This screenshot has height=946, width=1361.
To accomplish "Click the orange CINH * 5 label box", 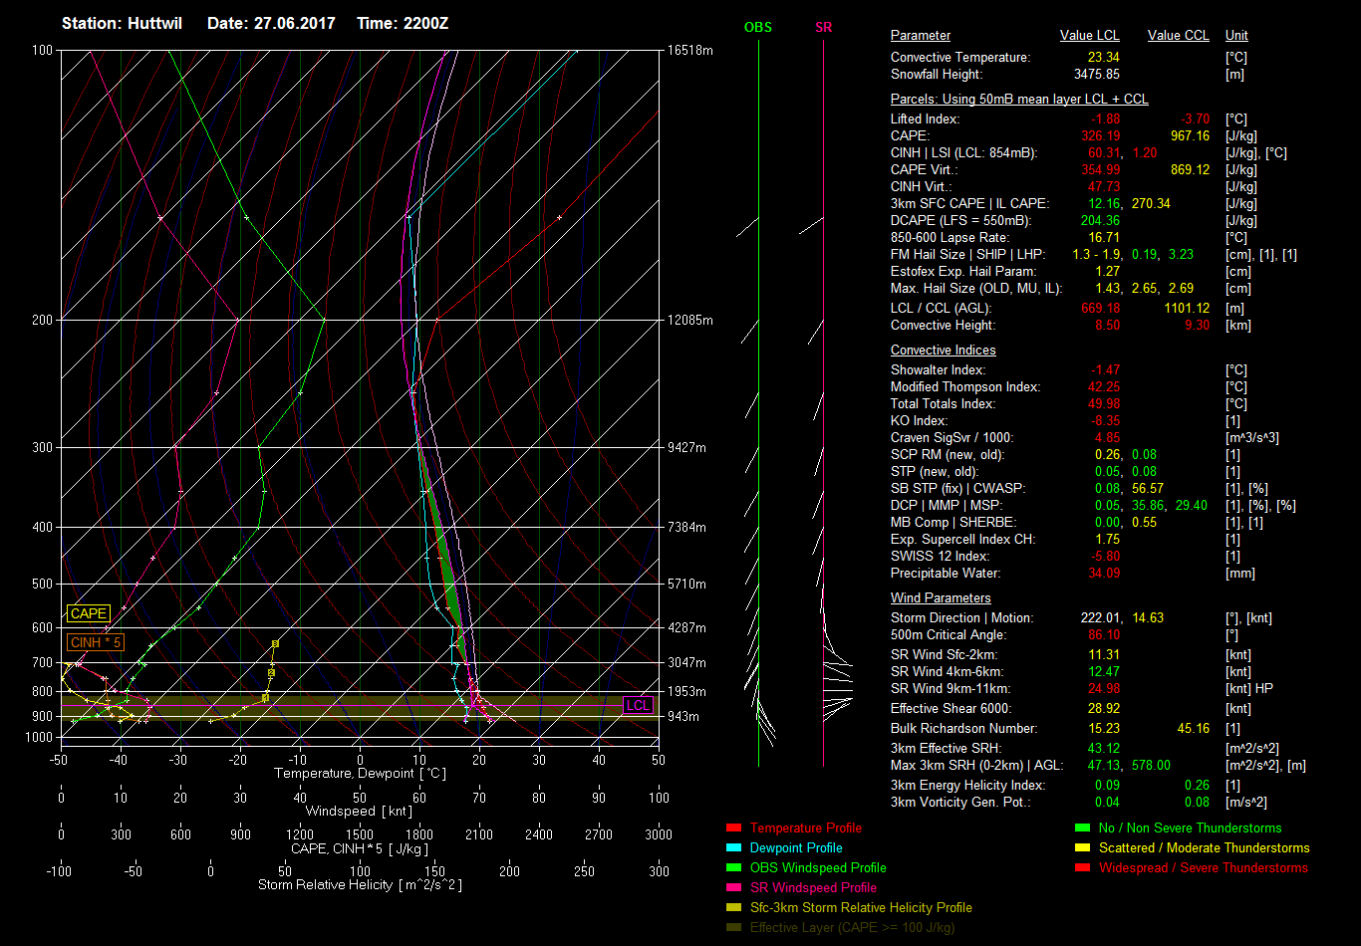I will pos(96,643).
